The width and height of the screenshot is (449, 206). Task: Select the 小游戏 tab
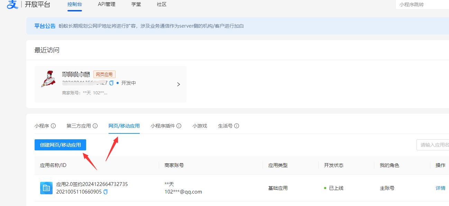tap(200, 126)
